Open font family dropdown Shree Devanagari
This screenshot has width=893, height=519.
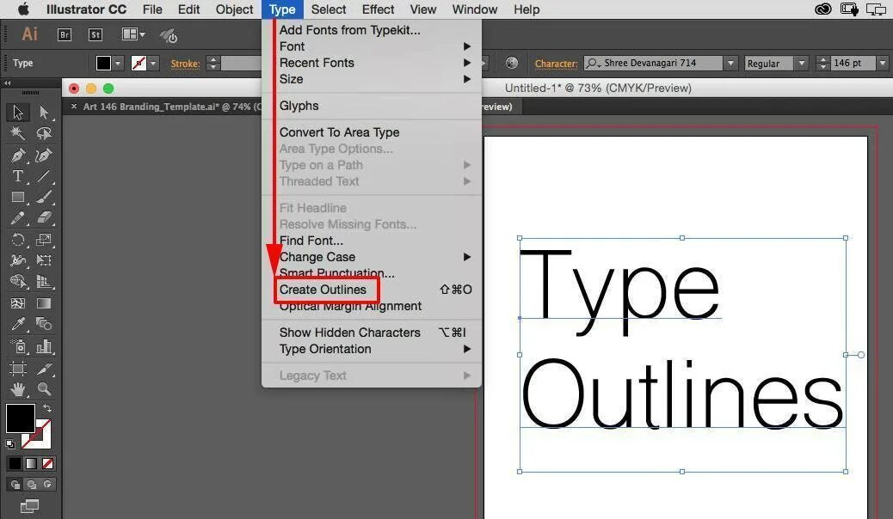pos(730,64)
